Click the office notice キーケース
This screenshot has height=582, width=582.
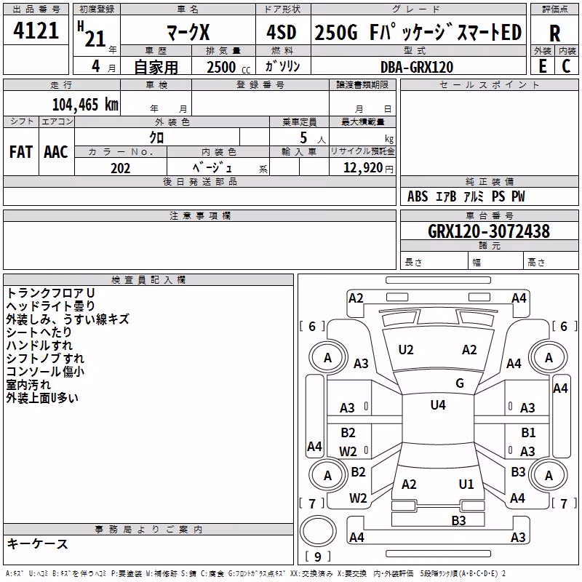(38, 544)
